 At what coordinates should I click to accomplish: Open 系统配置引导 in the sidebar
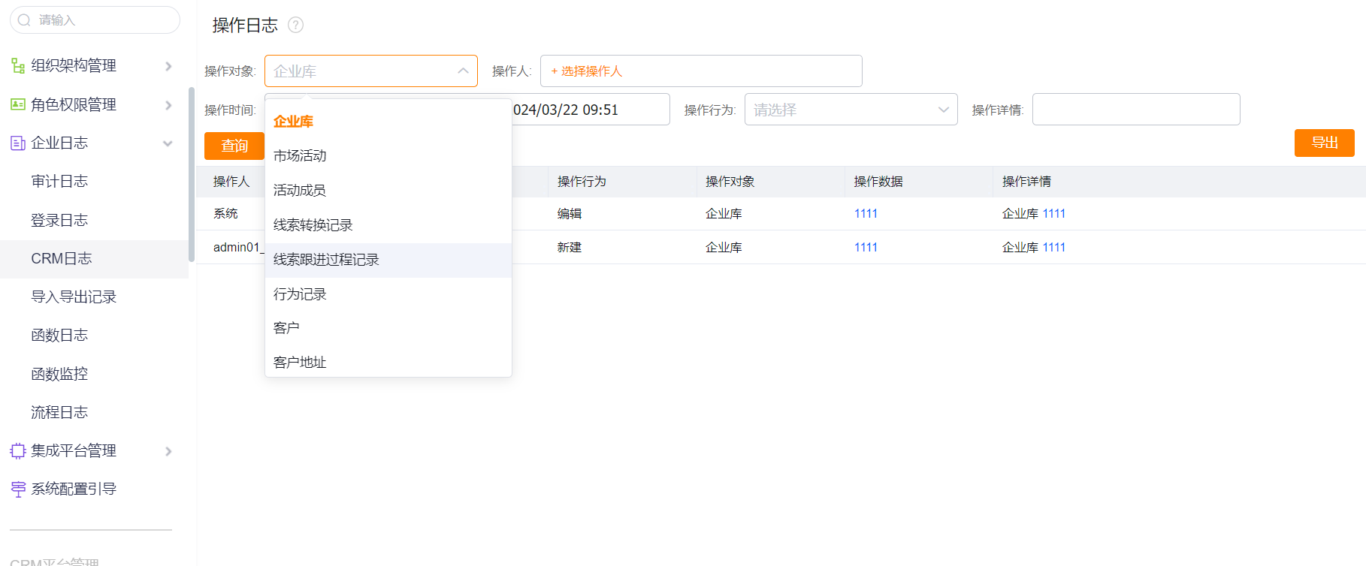tap(74, 489)
